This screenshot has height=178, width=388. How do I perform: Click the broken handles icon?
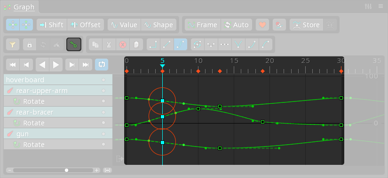pyautogui.click(x=211, y=45)
